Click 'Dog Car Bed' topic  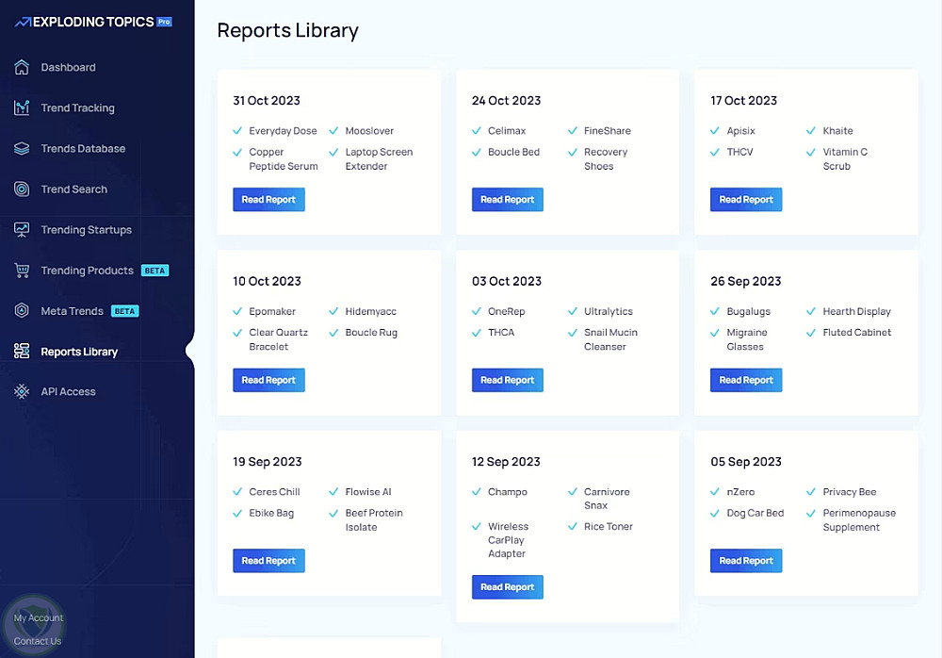pos(755,513)
